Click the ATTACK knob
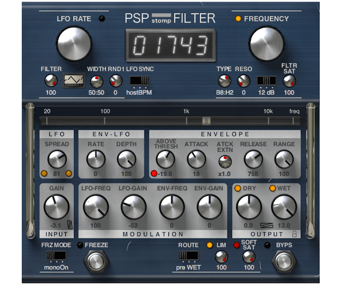This screenshot has height=285, width=342. tap(196, 159)
